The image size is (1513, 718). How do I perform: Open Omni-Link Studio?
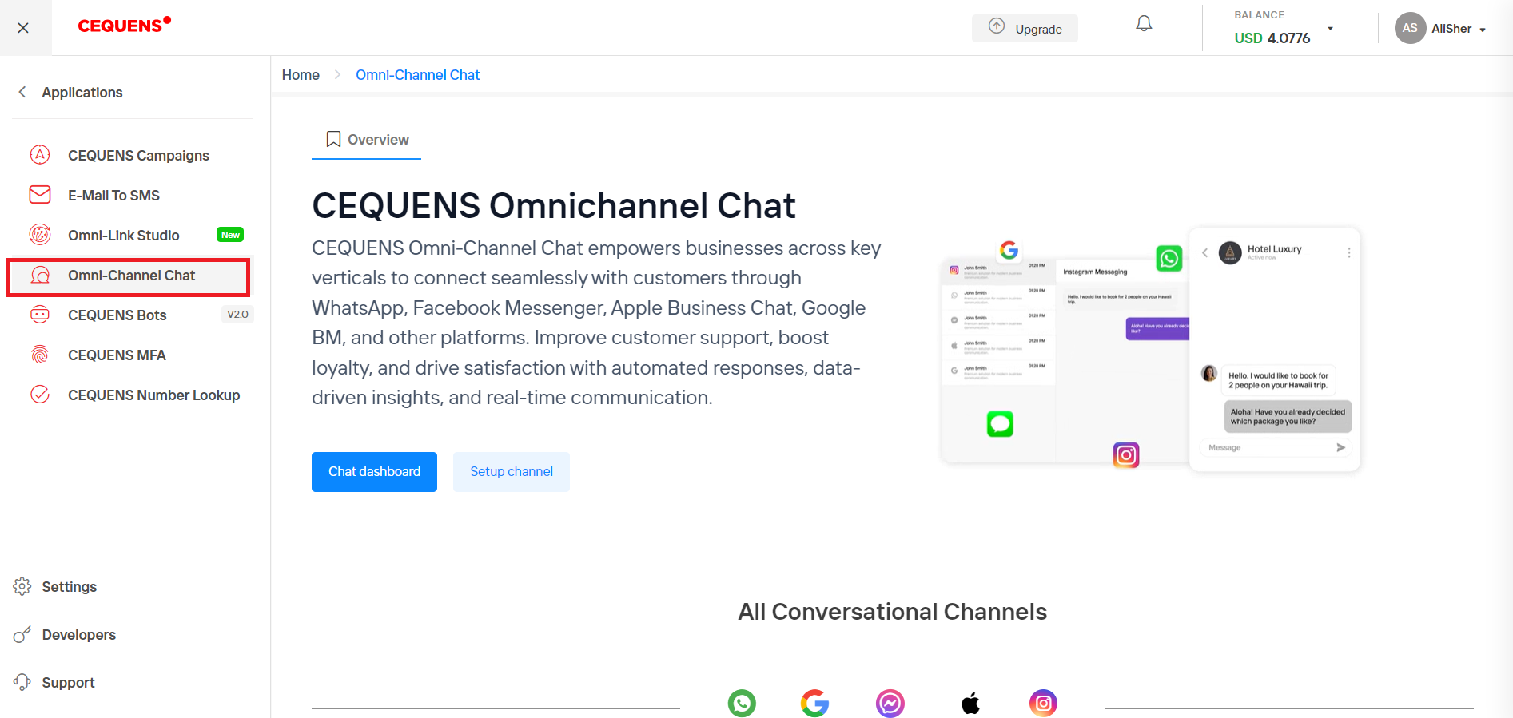tap(123, 235)
